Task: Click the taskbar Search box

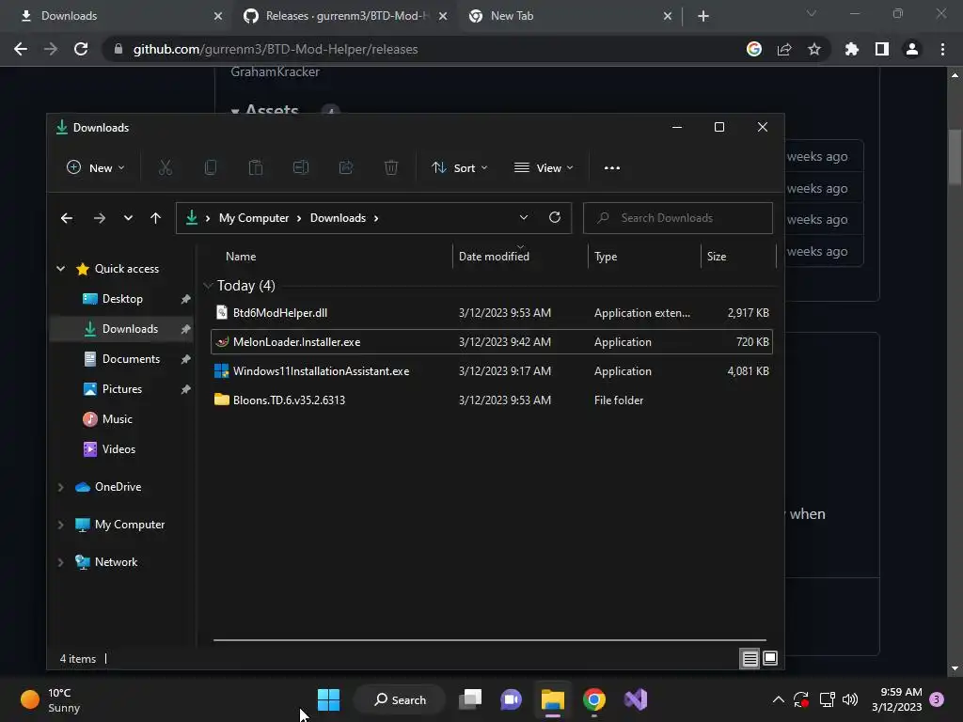Action: tap(401, 699)
